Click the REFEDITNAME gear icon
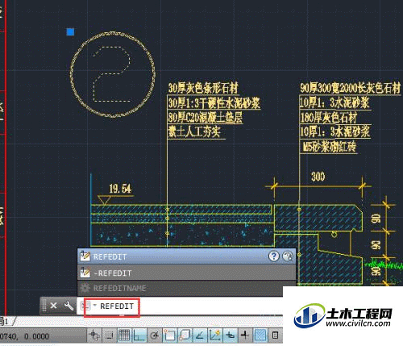The width and height of the screenshot is (403, 346). pos(85,288)
